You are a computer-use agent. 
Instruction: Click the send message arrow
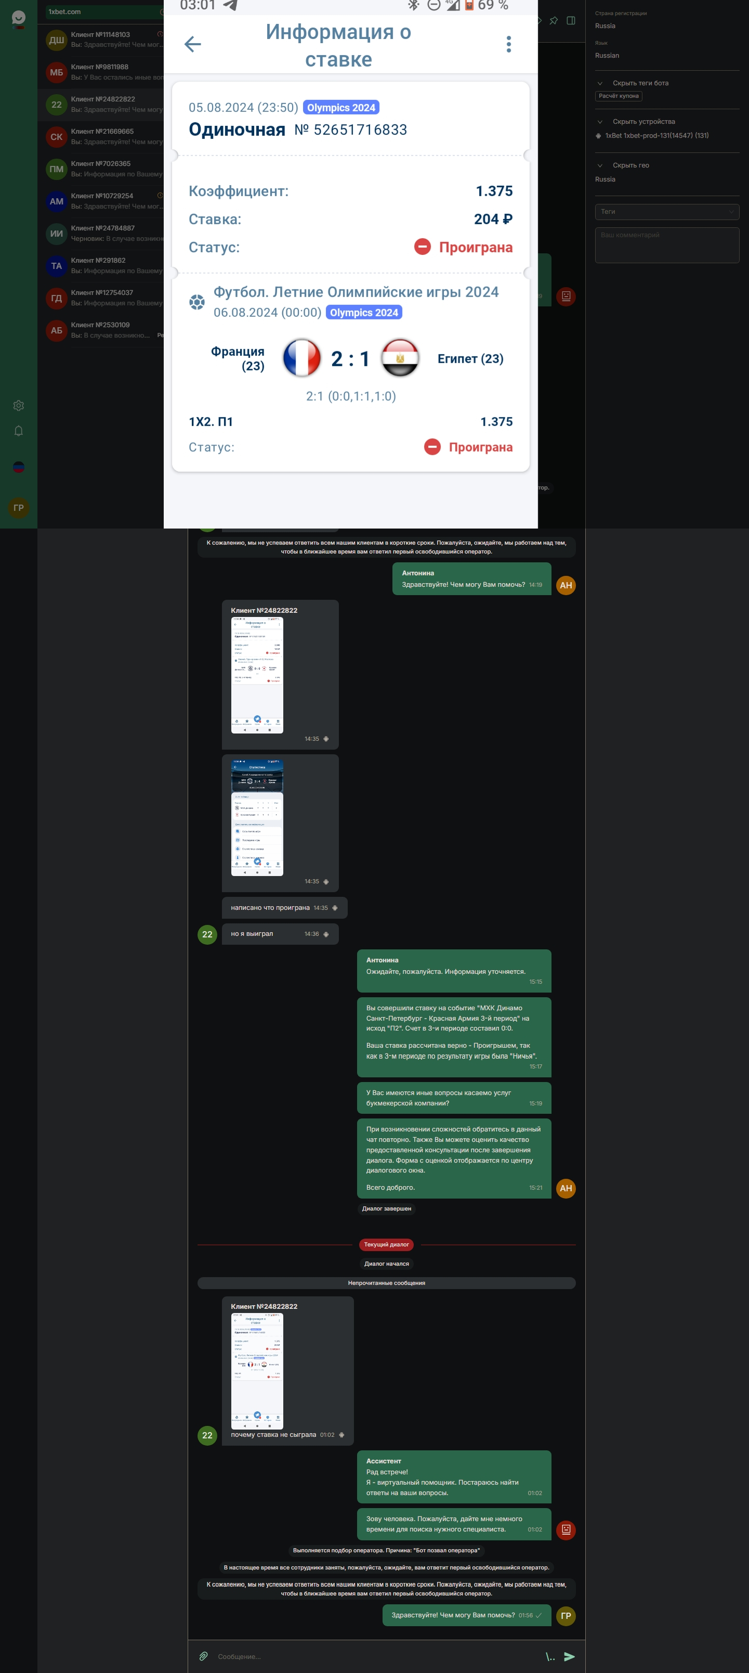569,1656
